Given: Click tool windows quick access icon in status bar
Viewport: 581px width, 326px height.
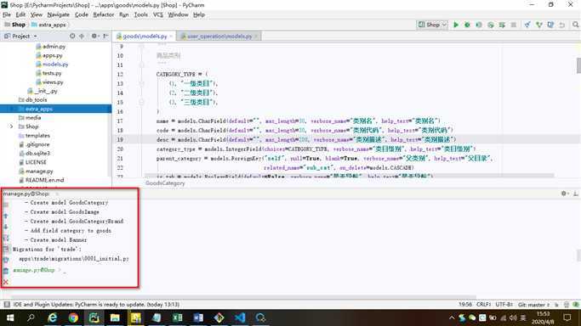Looking at the screenshot, I should coord(7,304).
